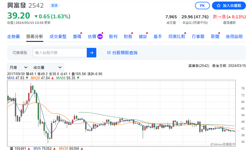Click the 收盤 2024/03/15 13:30 更新 timestamp
The width and height of the screenshot is (247, 150).
(x=29, y=23)
